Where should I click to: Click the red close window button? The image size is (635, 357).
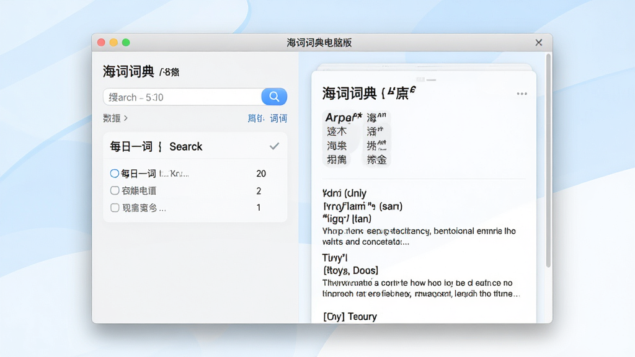[101, 43]
